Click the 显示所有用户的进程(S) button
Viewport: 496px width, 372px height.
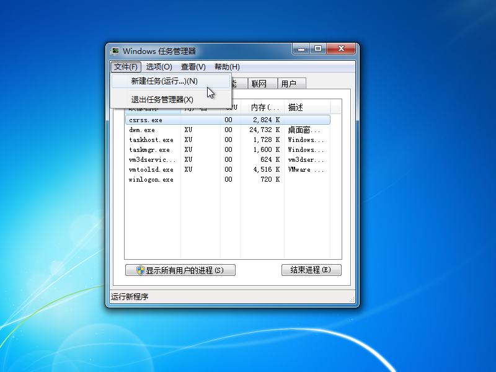(x=180, y=270)
